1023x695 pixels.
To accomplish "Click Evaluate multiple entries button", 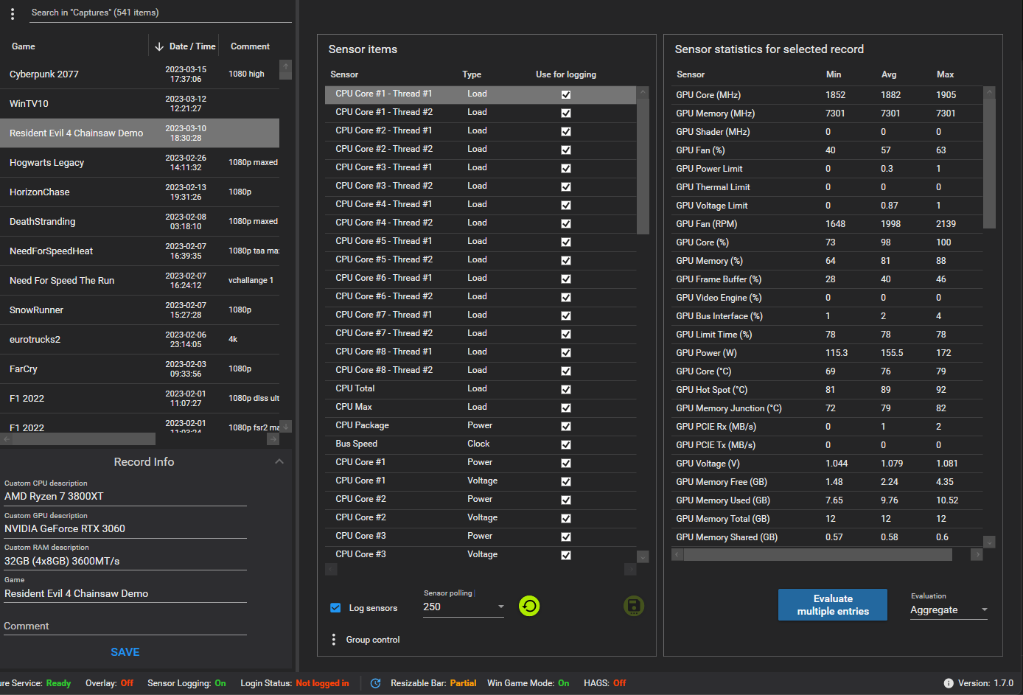I will tap(833, 605).
